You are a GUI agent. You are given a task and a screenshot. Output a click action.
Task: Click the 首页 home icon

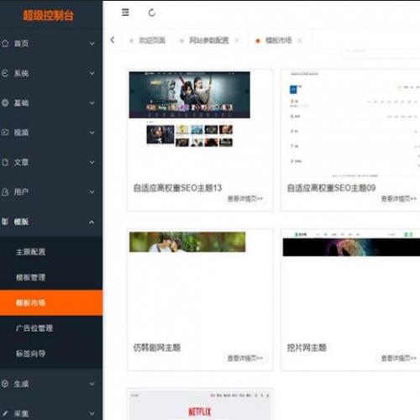[x=5, y=44]
